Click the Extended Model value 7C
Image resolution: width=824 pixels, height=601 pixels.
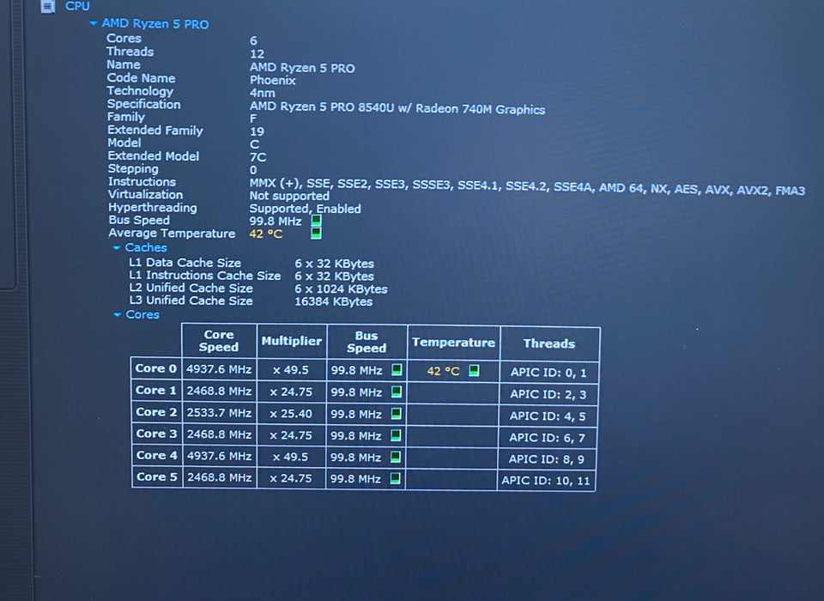(257, 157)
